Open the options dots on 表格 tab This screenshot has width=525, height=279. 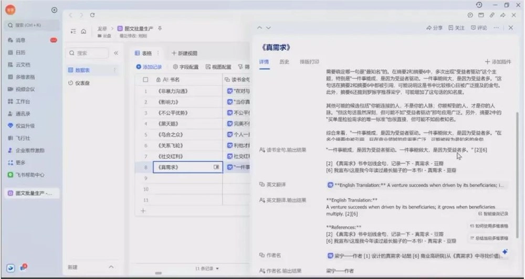(158, 53)
